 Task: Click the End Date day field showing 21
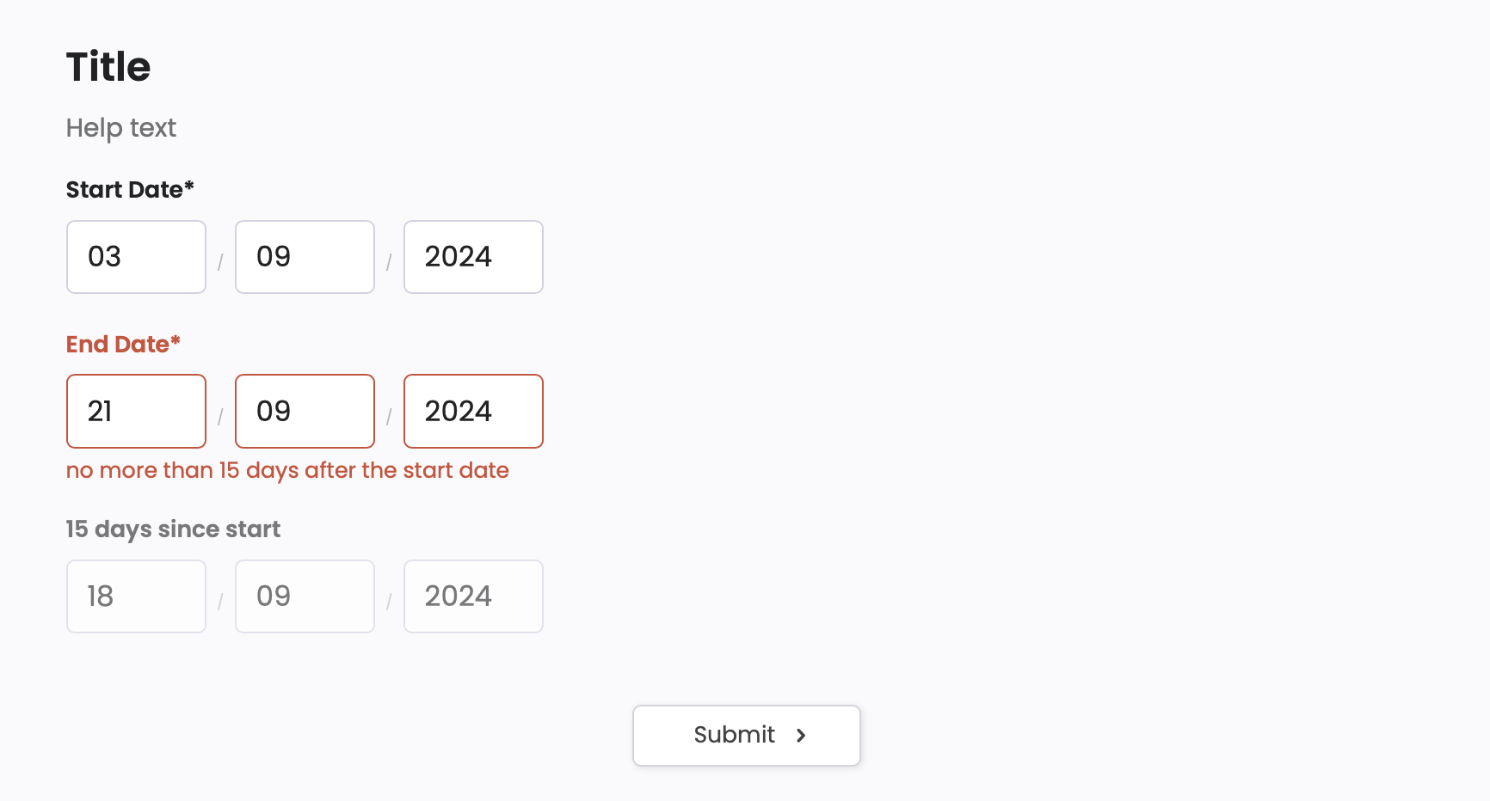coord(136,411)
